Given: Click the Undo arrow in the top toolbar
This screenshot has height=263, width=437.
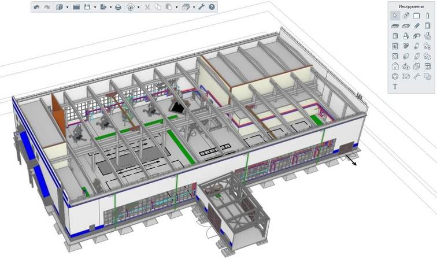Looking at the screenshot, I should 36,8.
